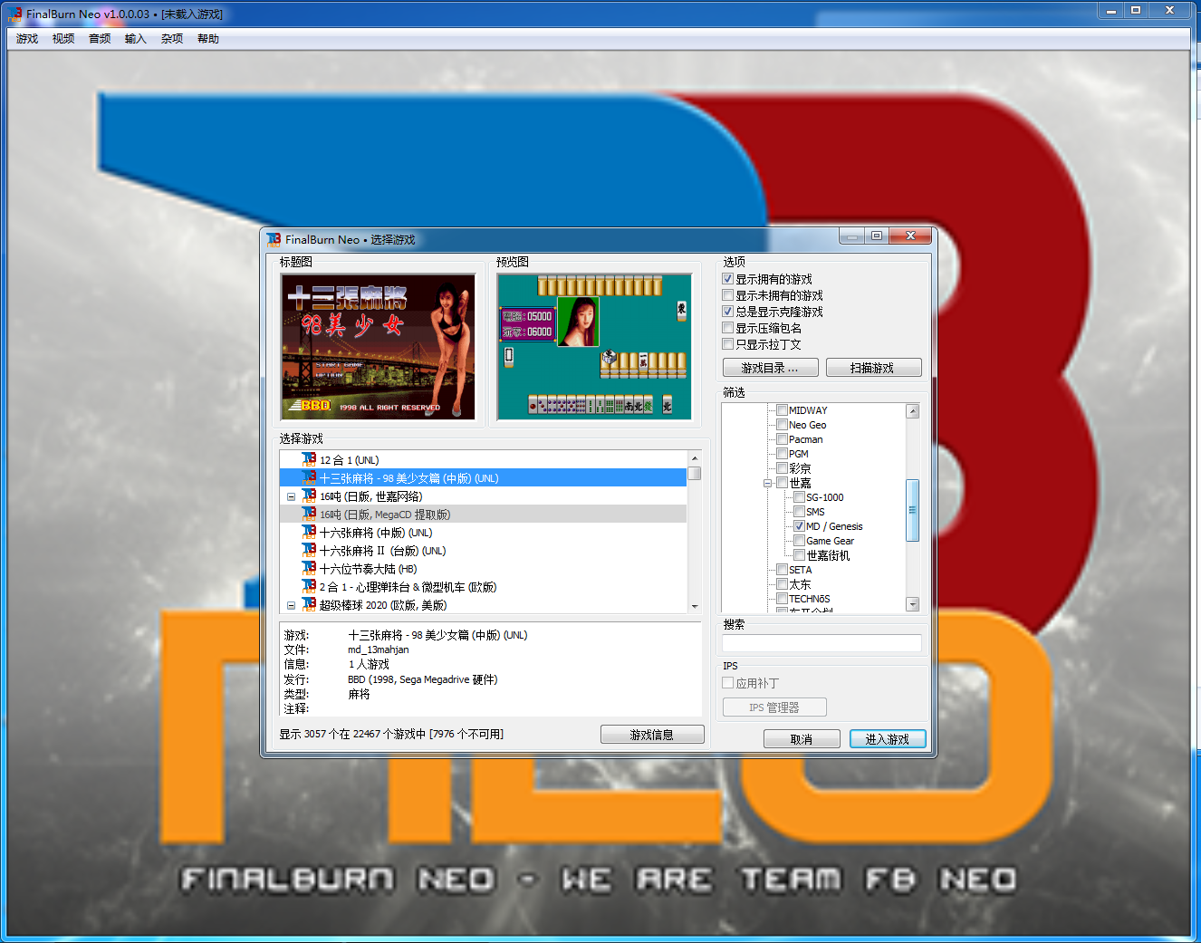Open the 视频 menu
This screenshot has width=1201, height=943.
click(x=63, y=39)
